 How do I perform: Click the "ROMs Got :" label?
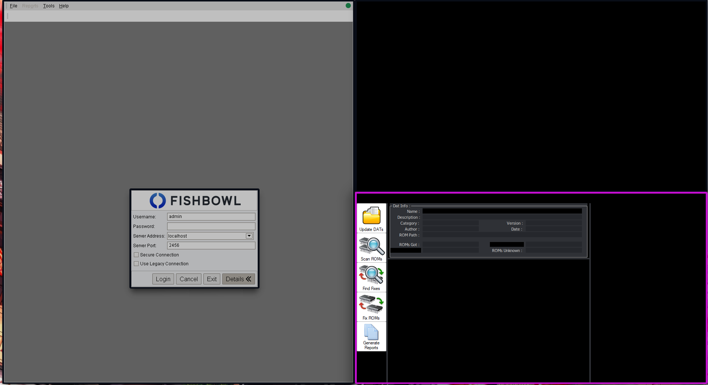[409, 245]
